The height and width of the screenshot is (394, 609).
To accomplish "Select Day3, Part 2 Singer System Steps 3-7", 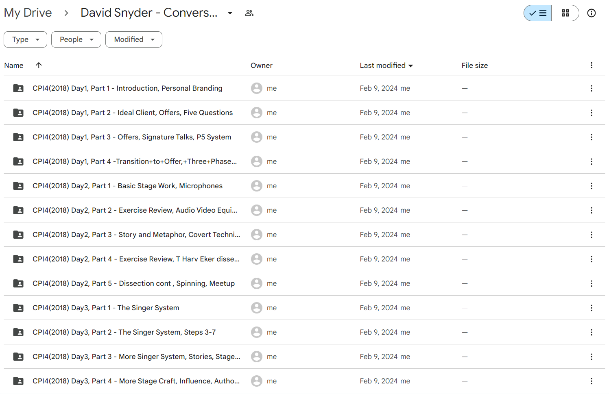I will (x=124, y=332).
